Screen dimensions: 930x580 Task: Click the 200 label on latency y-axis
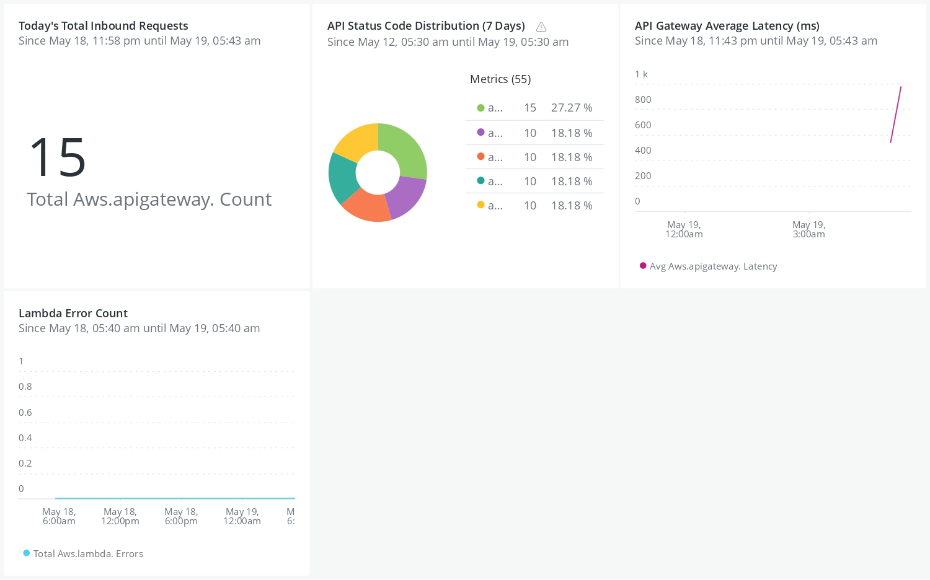point(643,176)
